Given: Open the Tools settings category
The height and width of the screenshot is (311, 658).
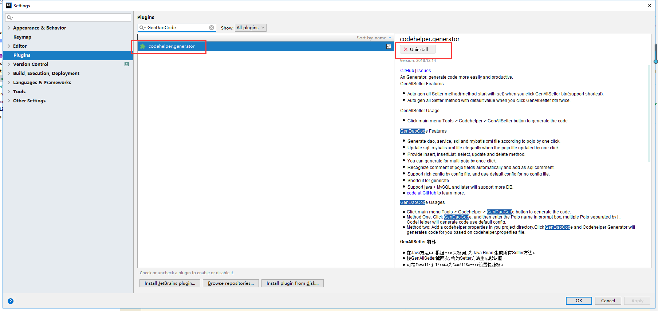Looking at the screenshot, I should pos(19,91).
